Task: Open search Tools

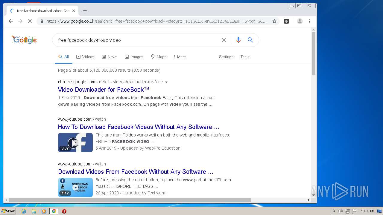Action: point(245,57)
